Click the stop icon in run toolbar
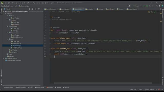Screen dimensions: 164x92 [153, 6]
